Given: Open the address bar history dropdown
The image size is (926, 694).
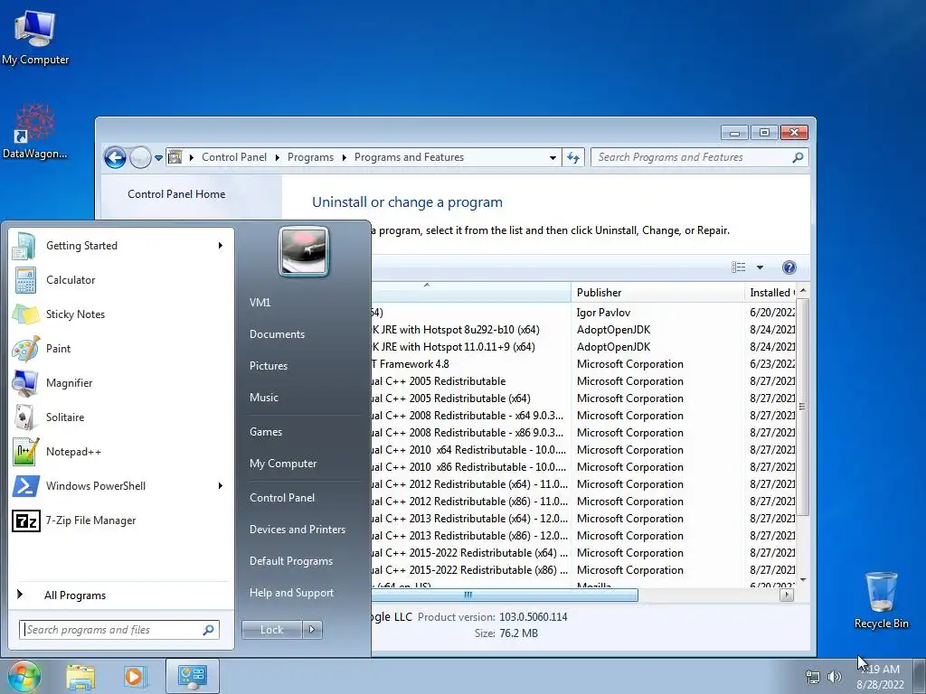Looking at the screenshot, I should coord(553,157).
